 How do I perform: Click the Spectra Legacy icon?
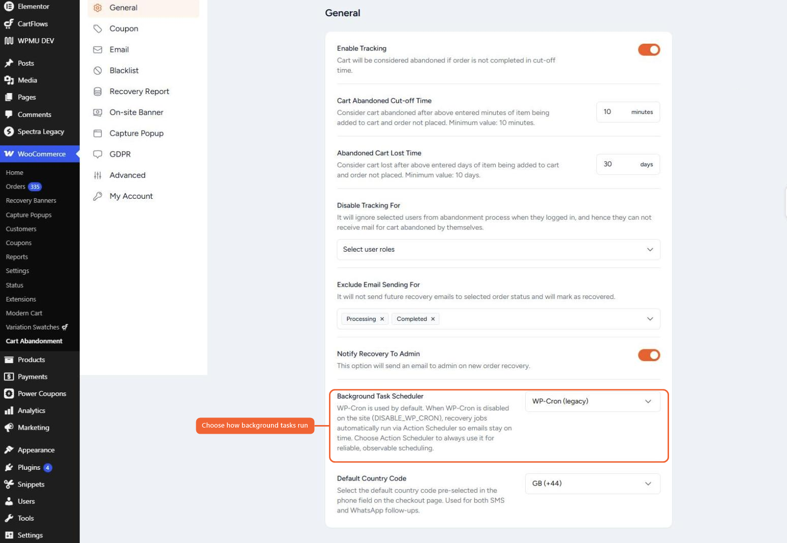[9, 131]
